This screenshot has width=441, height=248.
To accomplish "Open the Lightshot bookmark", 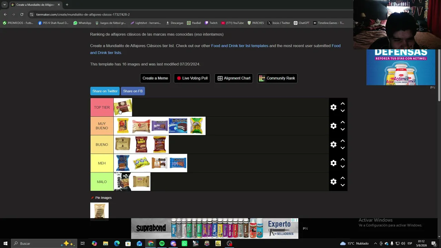I will [146, 23].
